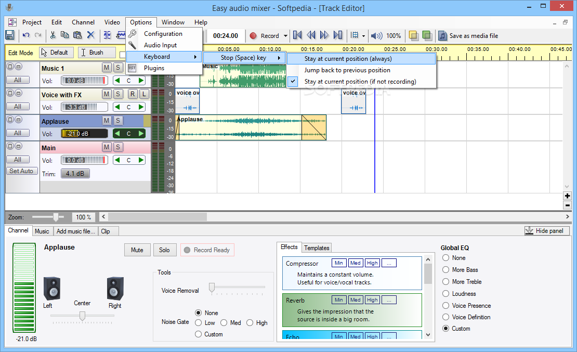This screenshot has width=577, height=352.
Task: Switch to Add music file tab
Action: point(76,231)
